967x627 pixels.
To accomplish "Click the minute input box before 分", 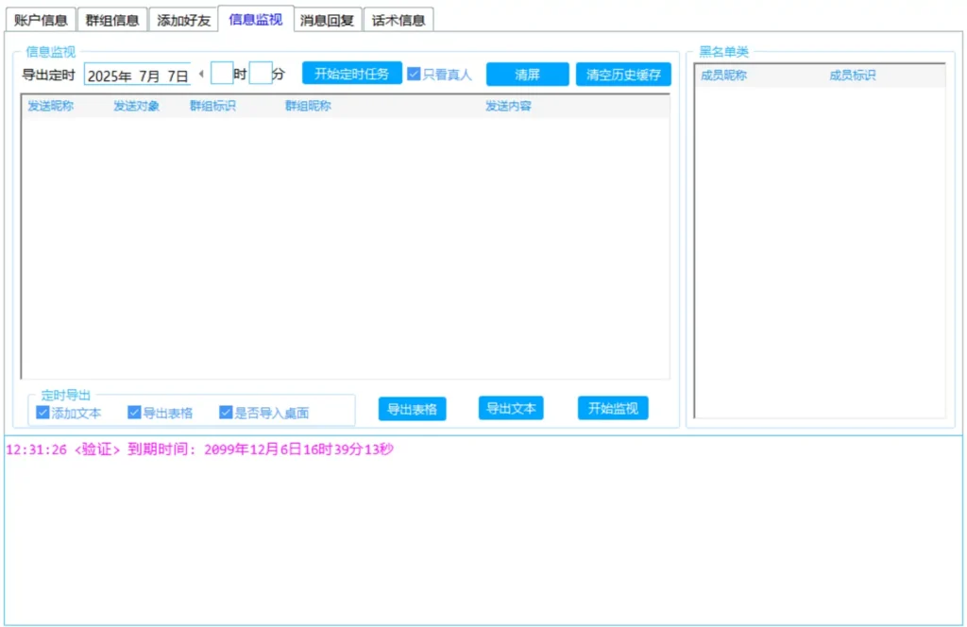I will point(261,74).
